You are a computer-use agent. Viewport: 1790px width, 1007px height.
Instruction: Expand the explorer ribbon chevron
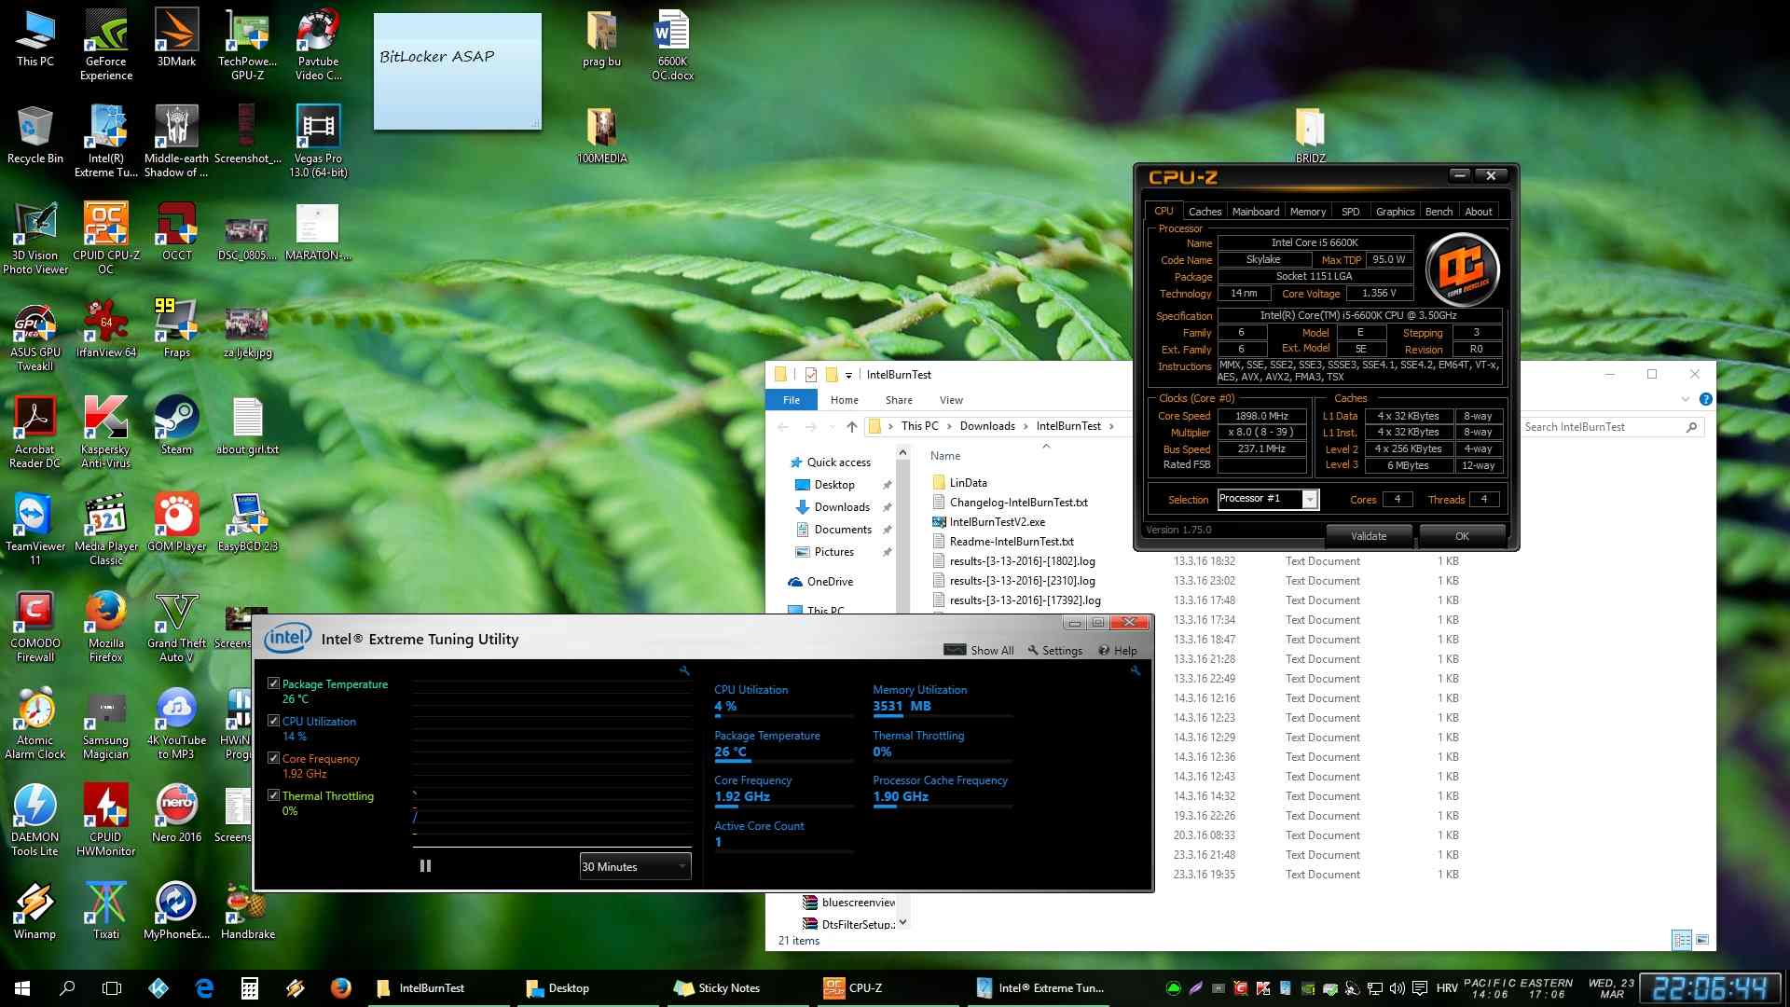pos(1685,399)
